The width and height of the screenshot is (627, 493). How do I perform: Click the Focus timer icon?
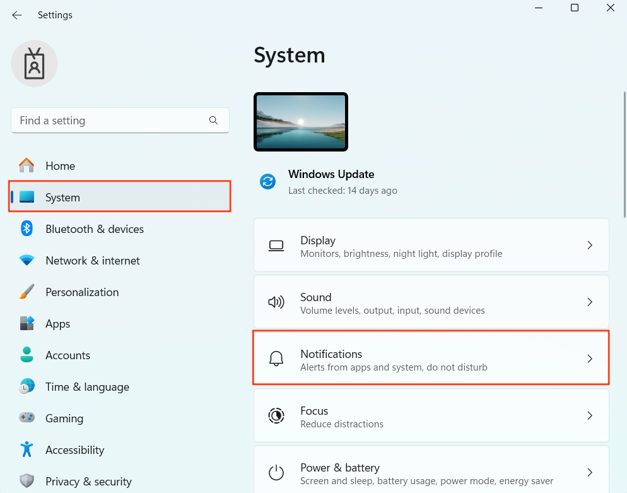click(276, 415)
